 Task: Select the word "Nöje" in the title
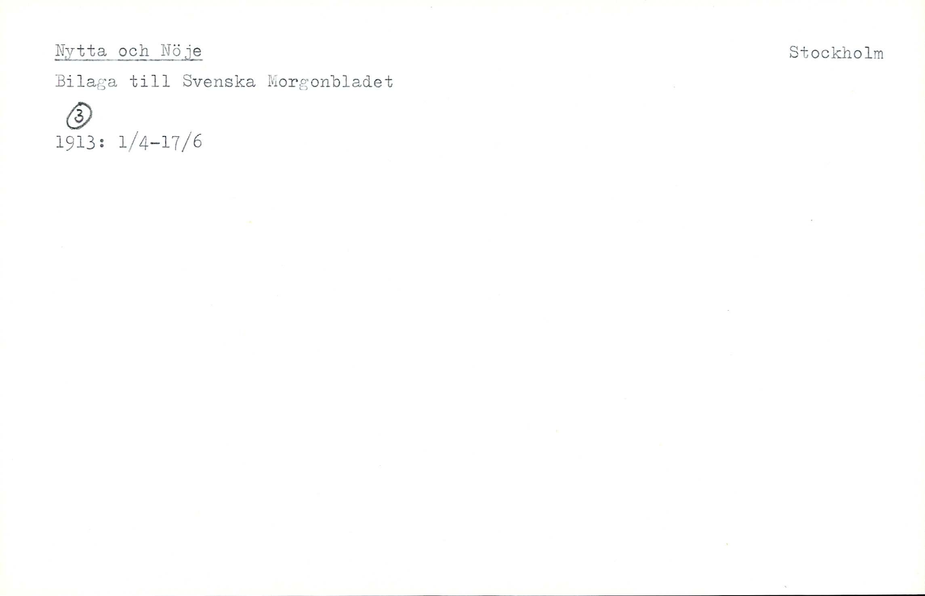click(x=181, y=52)
